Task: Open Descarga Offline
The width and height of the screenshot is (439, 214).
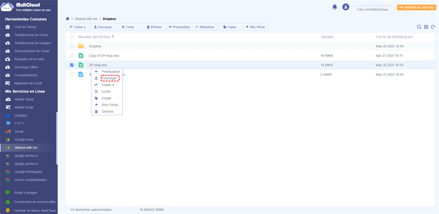Action: [x=26, y=67]
